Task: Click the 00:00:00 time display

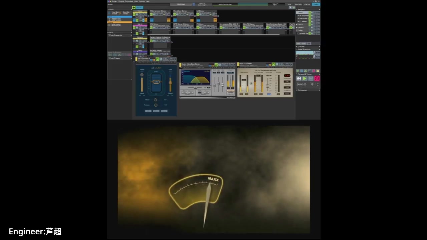Action: click(302, 84)
